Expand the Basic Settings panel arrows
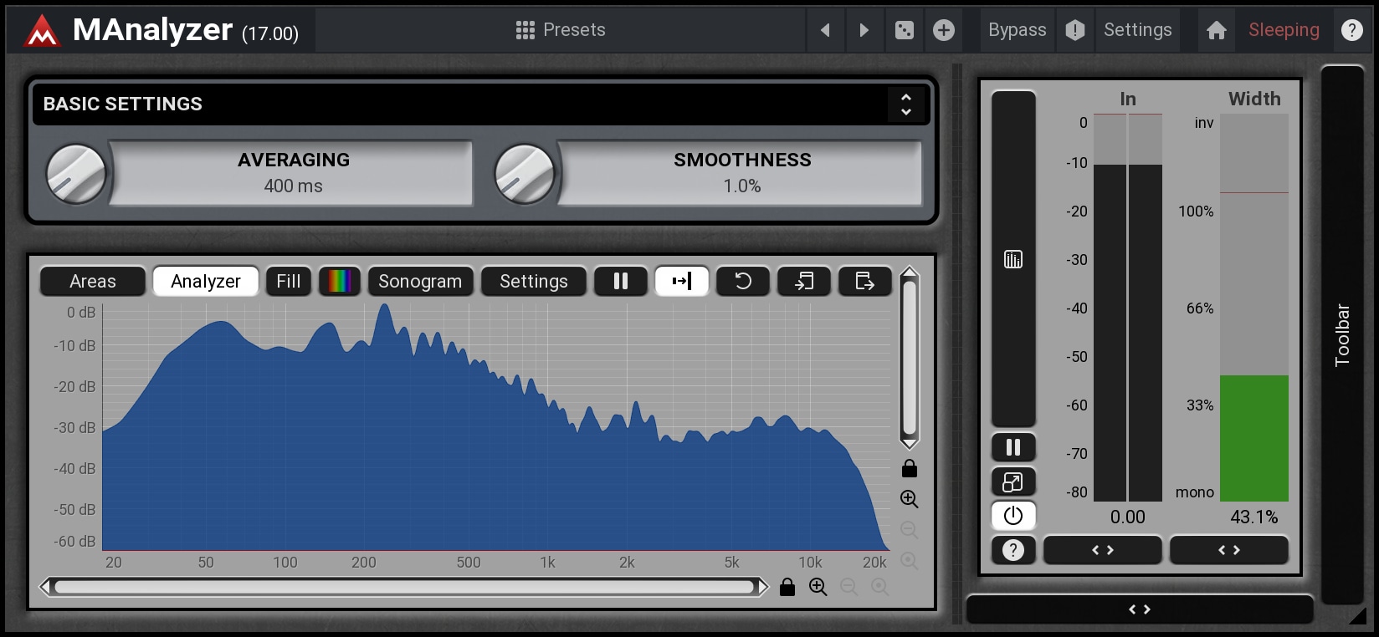Image resolution: width=1379 pixels, height=637 pixels. click(x=905, y=104)
